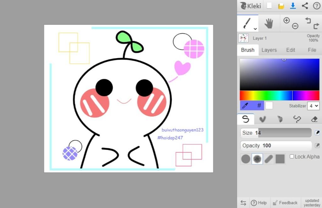Click the zoom in plus icon

click(x=286, y=20)
